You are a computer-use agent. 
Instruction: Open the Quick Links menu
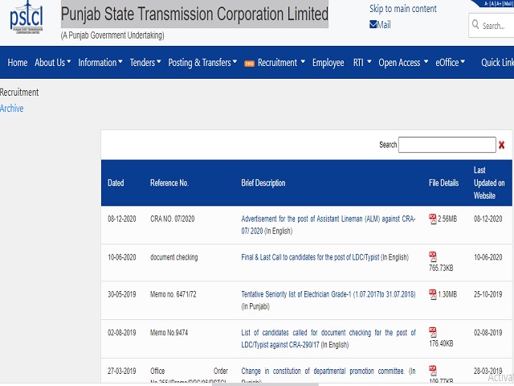coord(497,63)
